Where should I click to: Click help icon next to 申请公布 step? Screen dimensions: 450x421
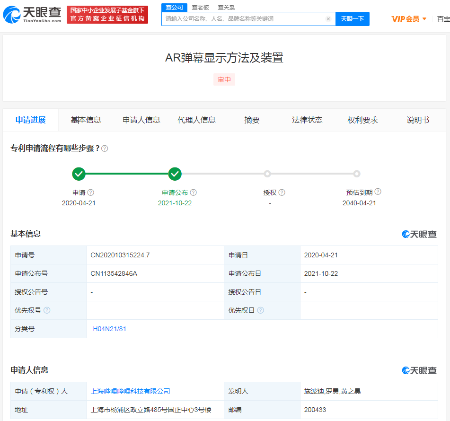tap(193, 193)
